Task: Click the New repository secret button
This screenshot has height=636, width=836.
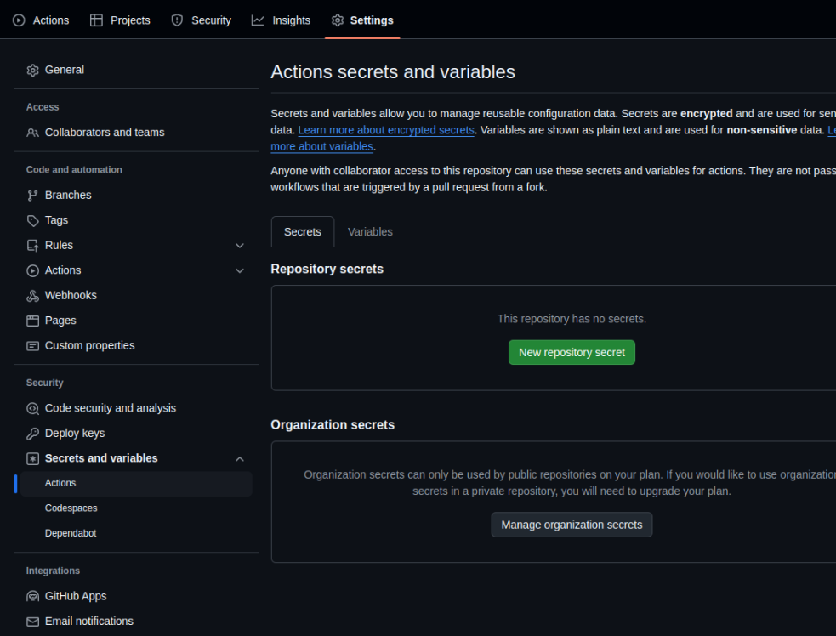Action: coord(572,352)
